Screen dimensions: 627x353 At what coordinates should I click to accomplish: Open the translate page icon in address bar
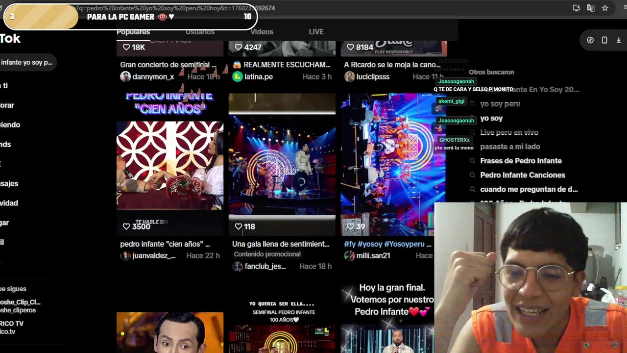(x=591, y=8)
